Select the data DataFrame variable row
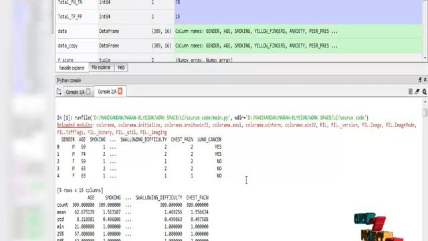This screenshot has width=428, height=241. 239,31
